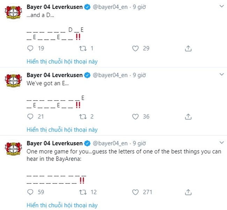This screenshot has width=227, height=210.
Task: Open the options chevron on the first tweet
Action: click(221, 7)
